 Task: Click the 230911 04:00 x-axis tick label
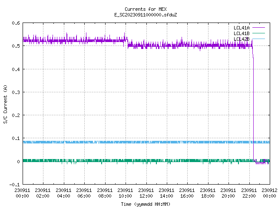click(63, 193)
